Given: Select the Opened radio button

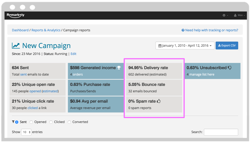Looking at the screenshot, I should point(31,122).
